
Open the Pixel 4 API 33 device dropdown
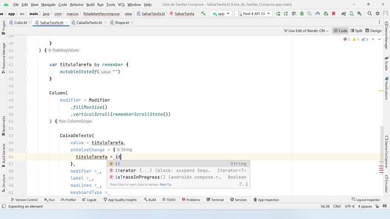coord(254,13)
